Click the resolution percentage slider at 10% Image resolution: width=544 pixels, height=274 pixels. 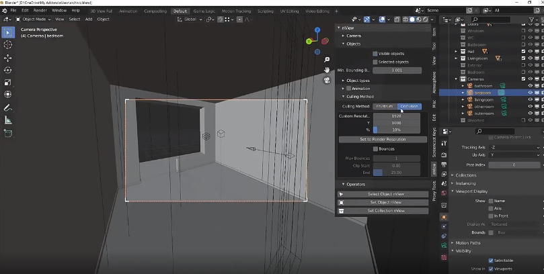point(397,130)
